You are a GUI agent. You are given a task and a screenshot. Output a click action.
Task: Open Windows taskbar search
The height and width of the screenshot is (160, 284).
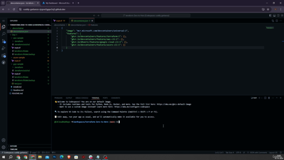click(11, 157)
